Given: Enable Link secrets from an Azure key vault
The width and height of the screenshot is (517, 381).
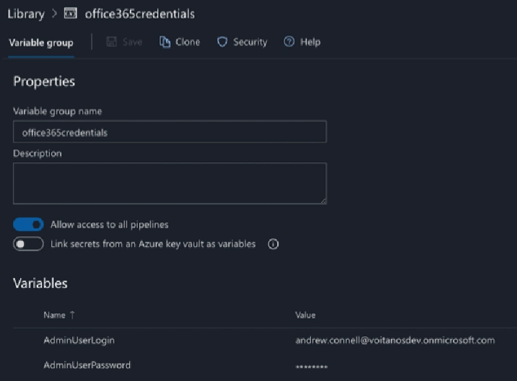Looking at the screenshot, I should pos(28,244).
